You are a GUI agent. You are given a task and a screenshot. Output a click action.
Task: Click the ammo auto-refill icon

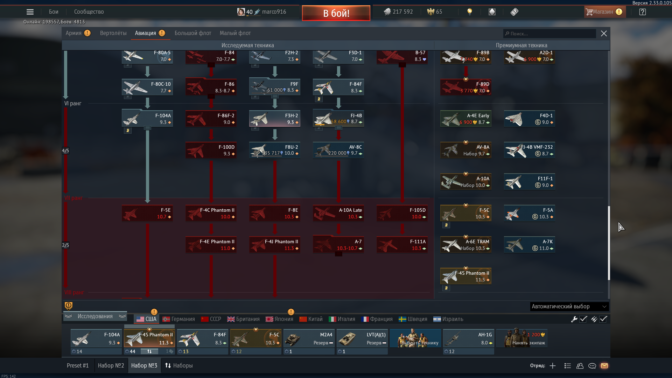point(594,319)
